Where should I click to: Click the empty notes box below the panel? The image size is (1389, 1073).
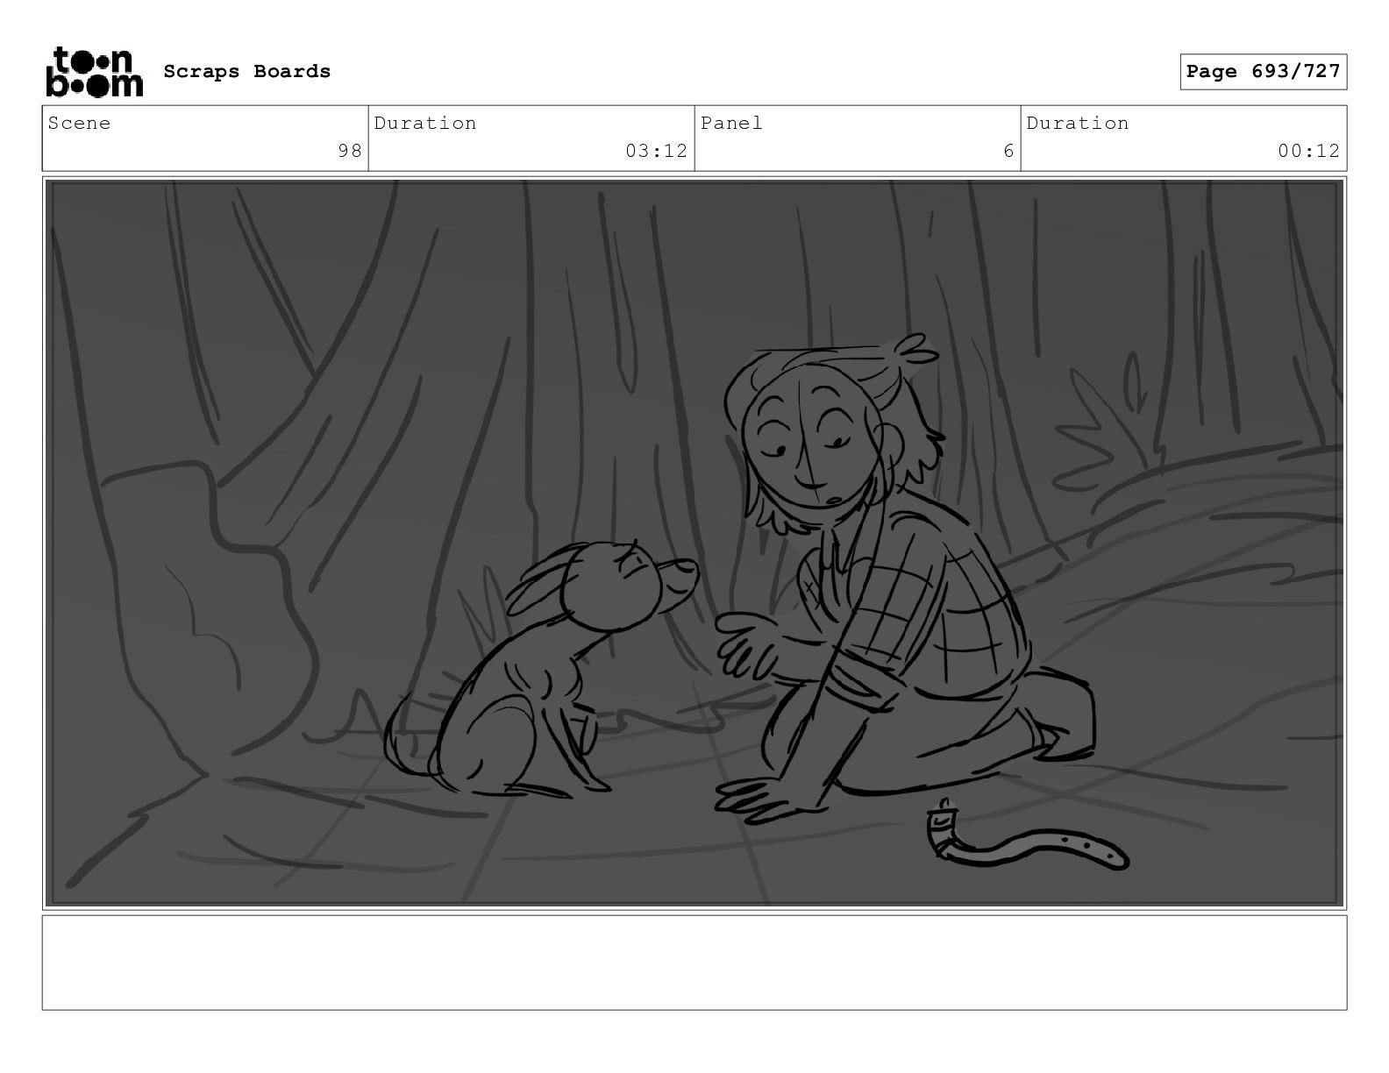[694, 963]
